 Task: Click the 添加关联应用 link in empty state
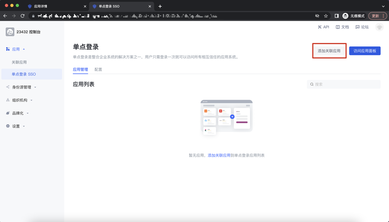pos(219,155)
